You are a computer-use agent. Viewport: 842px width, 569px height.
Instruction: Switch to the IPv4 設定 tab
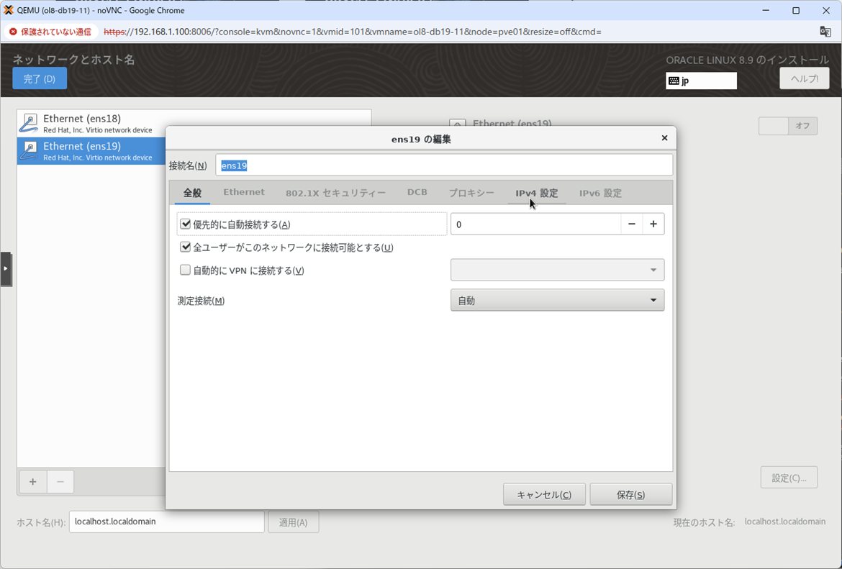(x=536, y=193)
